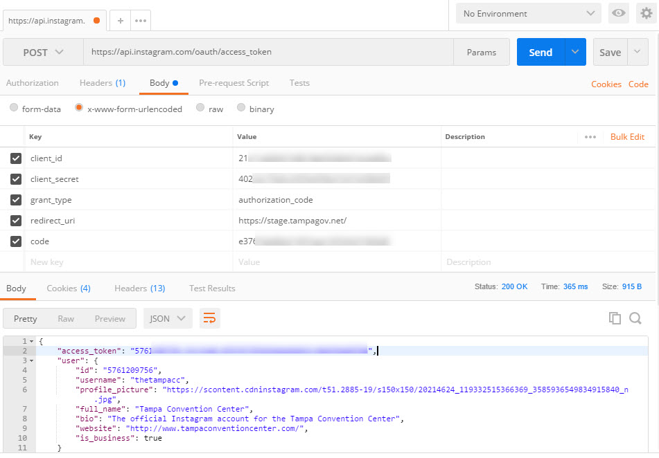Switch response view to Preview
Image resolution: width=659 pixels, height=458 pixels.
pyautogui.click(x=110, y=319)
